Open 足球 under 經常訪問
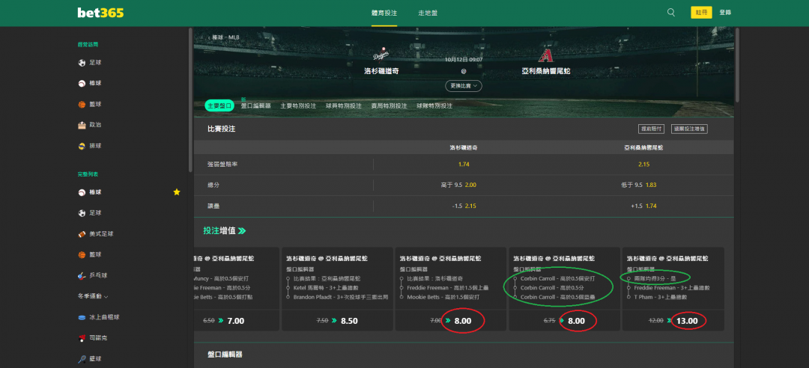This screenshot has width=809, height=368. [95, 62]
